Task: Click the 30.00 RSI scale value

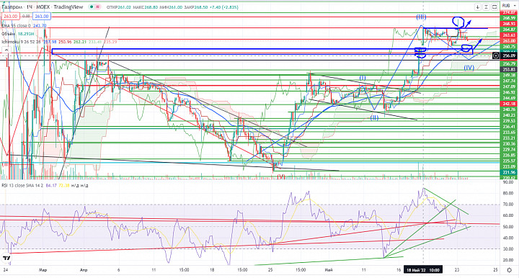Action: pos(508,249)
